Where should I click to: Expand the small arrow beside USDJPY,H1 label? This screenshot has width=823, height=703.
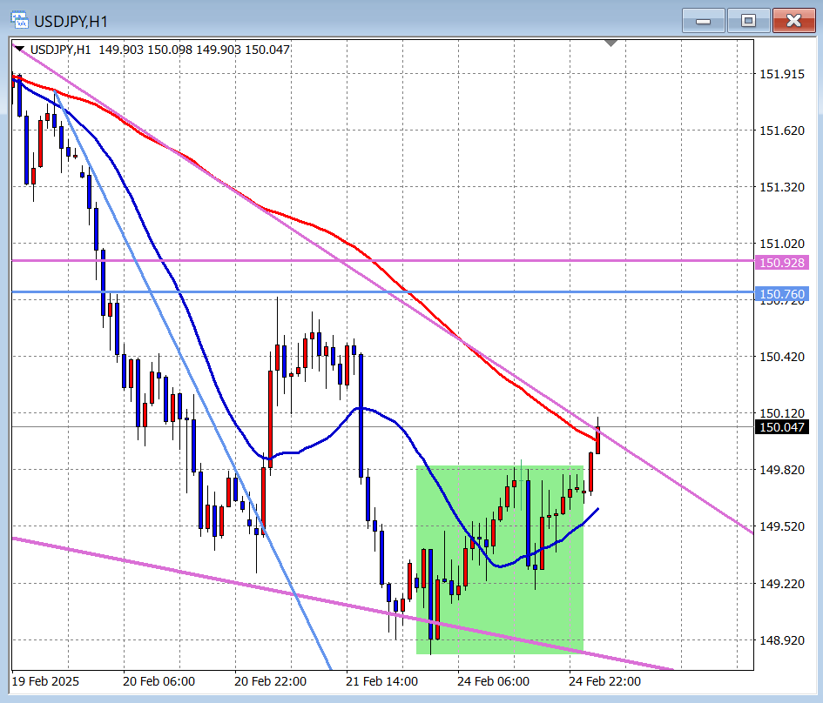[19, 50]
